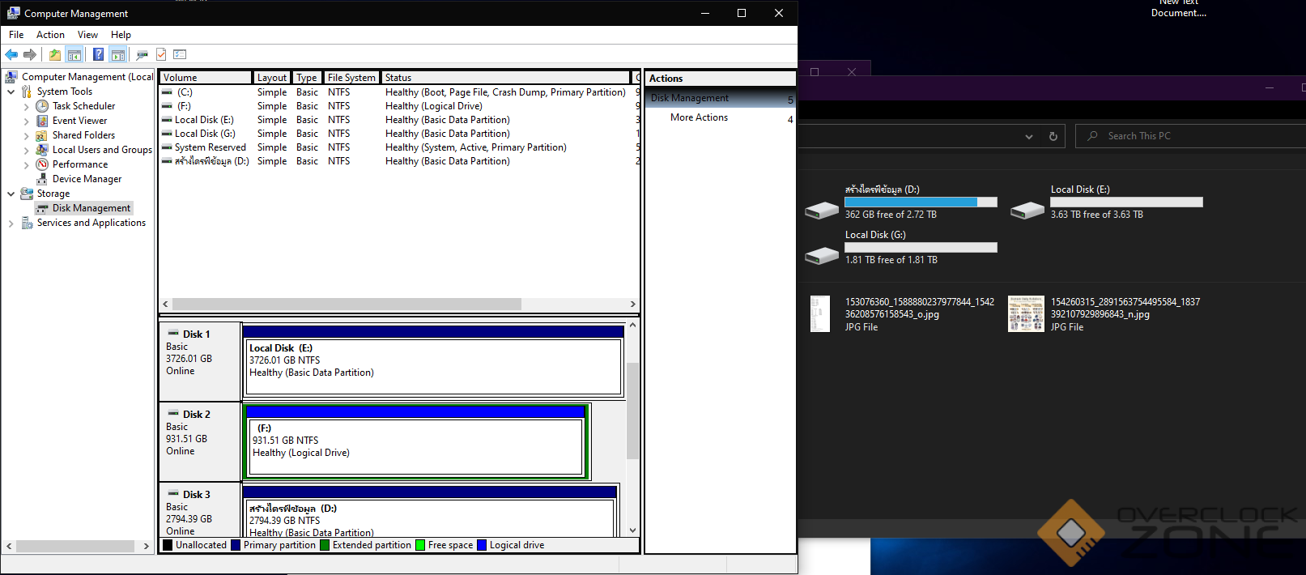Open the View menu
The width and height of the screenshot is (1306, 575).
(87, 35)
